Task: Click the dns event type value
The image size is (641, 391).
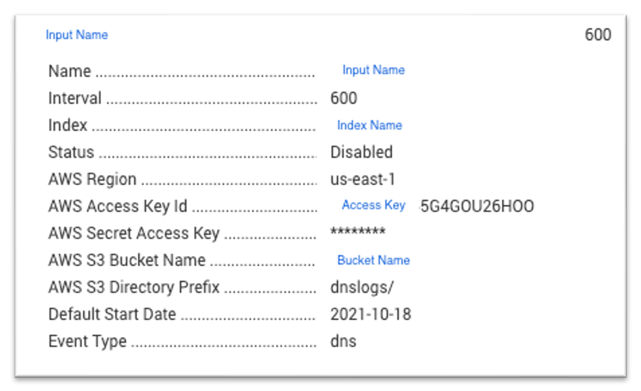Action: click(x=343, y=341)
